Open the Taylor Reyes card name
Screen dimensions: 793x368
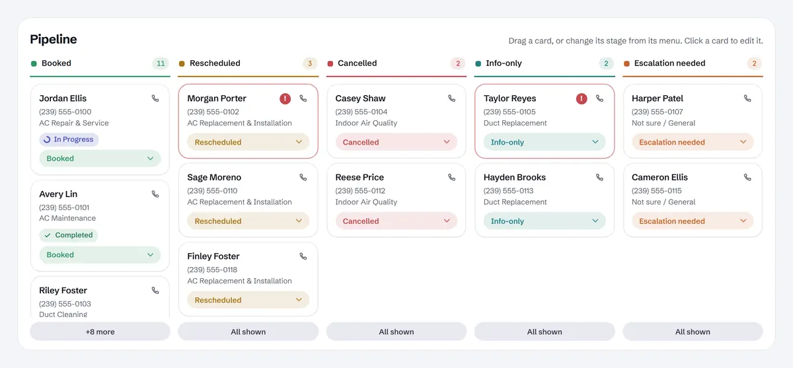(x=510, y=98)
